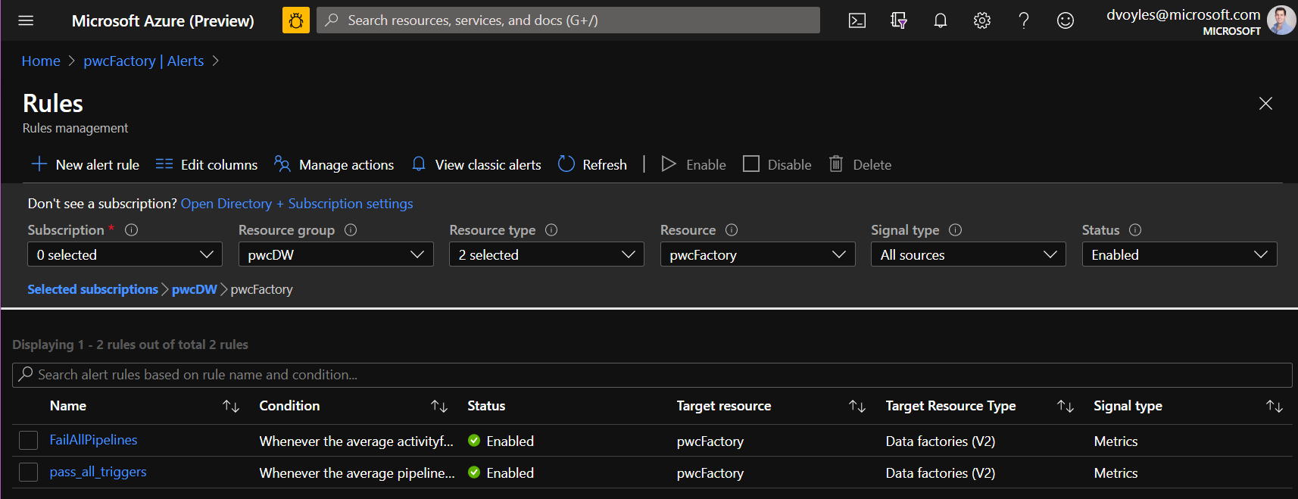Open the pass_all_triggers rule

(x=98, y=472)
